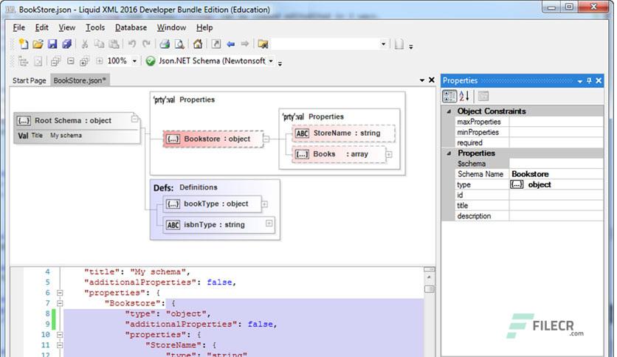The width and height of the screenshot is (617, 357).
Task: Open a file using the folder icon
Action: pyautogui.click(x=38, y=44)
